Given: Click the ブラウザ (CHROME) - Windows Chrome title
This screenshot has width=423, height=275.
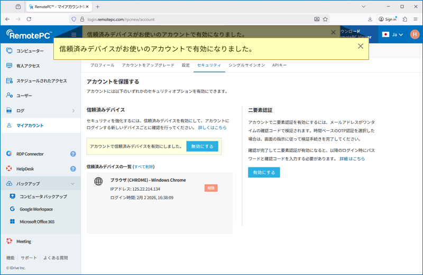Looking at the screenshot, I should coord(148,180).
